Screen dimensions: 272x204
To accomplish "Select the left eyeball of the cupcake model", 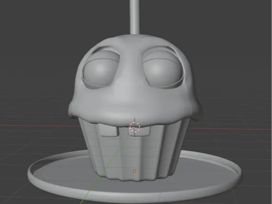I will point(101,69).
